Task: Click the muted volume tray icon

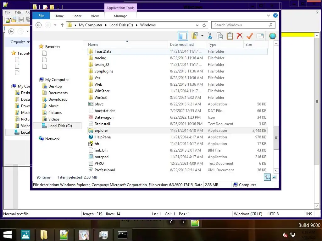Action: [x=285, y=235]
